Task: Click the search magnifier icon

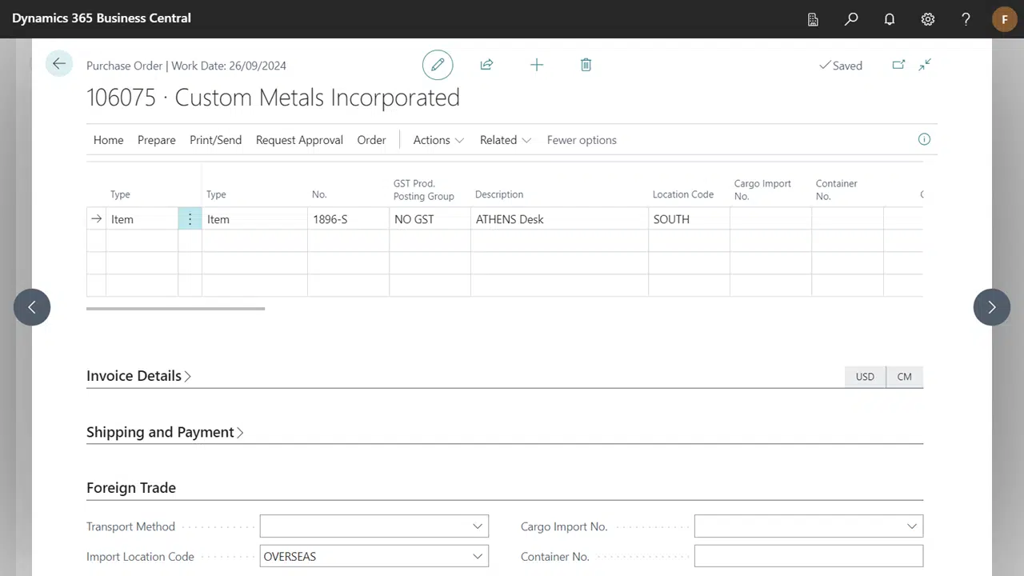Action: [x=851, y=19]
